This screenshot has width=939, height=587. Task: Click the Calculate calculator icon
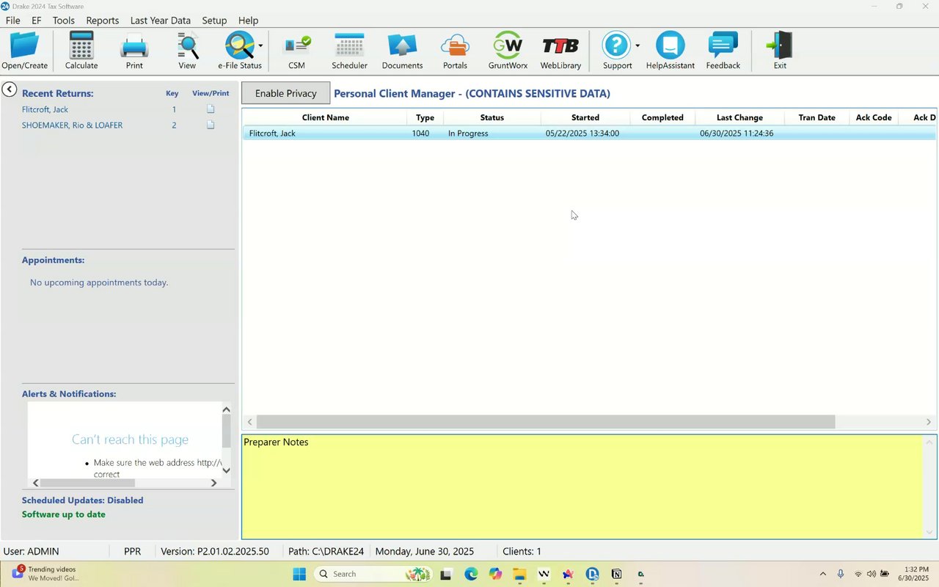click(x=81, y=50)
